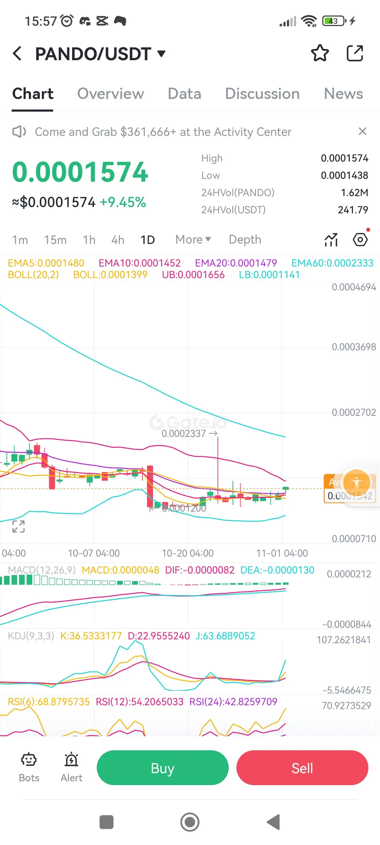Image resolution: width=380 pixels, height=845 pixels.
Task: Tap the alarm clock status icon
Action: [x=67, y=21]
